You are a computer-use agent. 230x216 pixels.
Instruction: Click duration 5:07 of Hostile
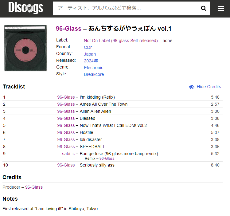[x=215, y=132]
